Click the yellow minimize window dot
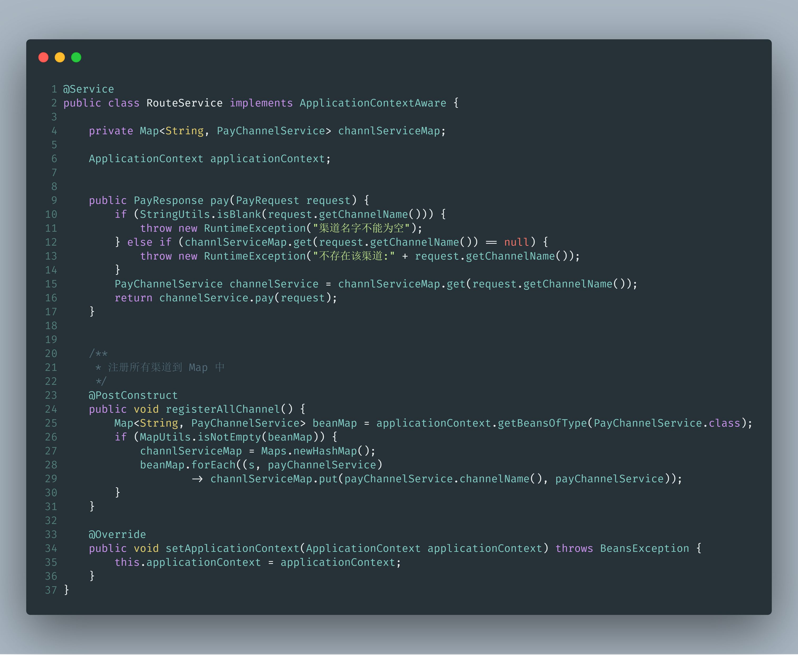The width and height of the screenshot is (798, 655). (x=60, y=57)
